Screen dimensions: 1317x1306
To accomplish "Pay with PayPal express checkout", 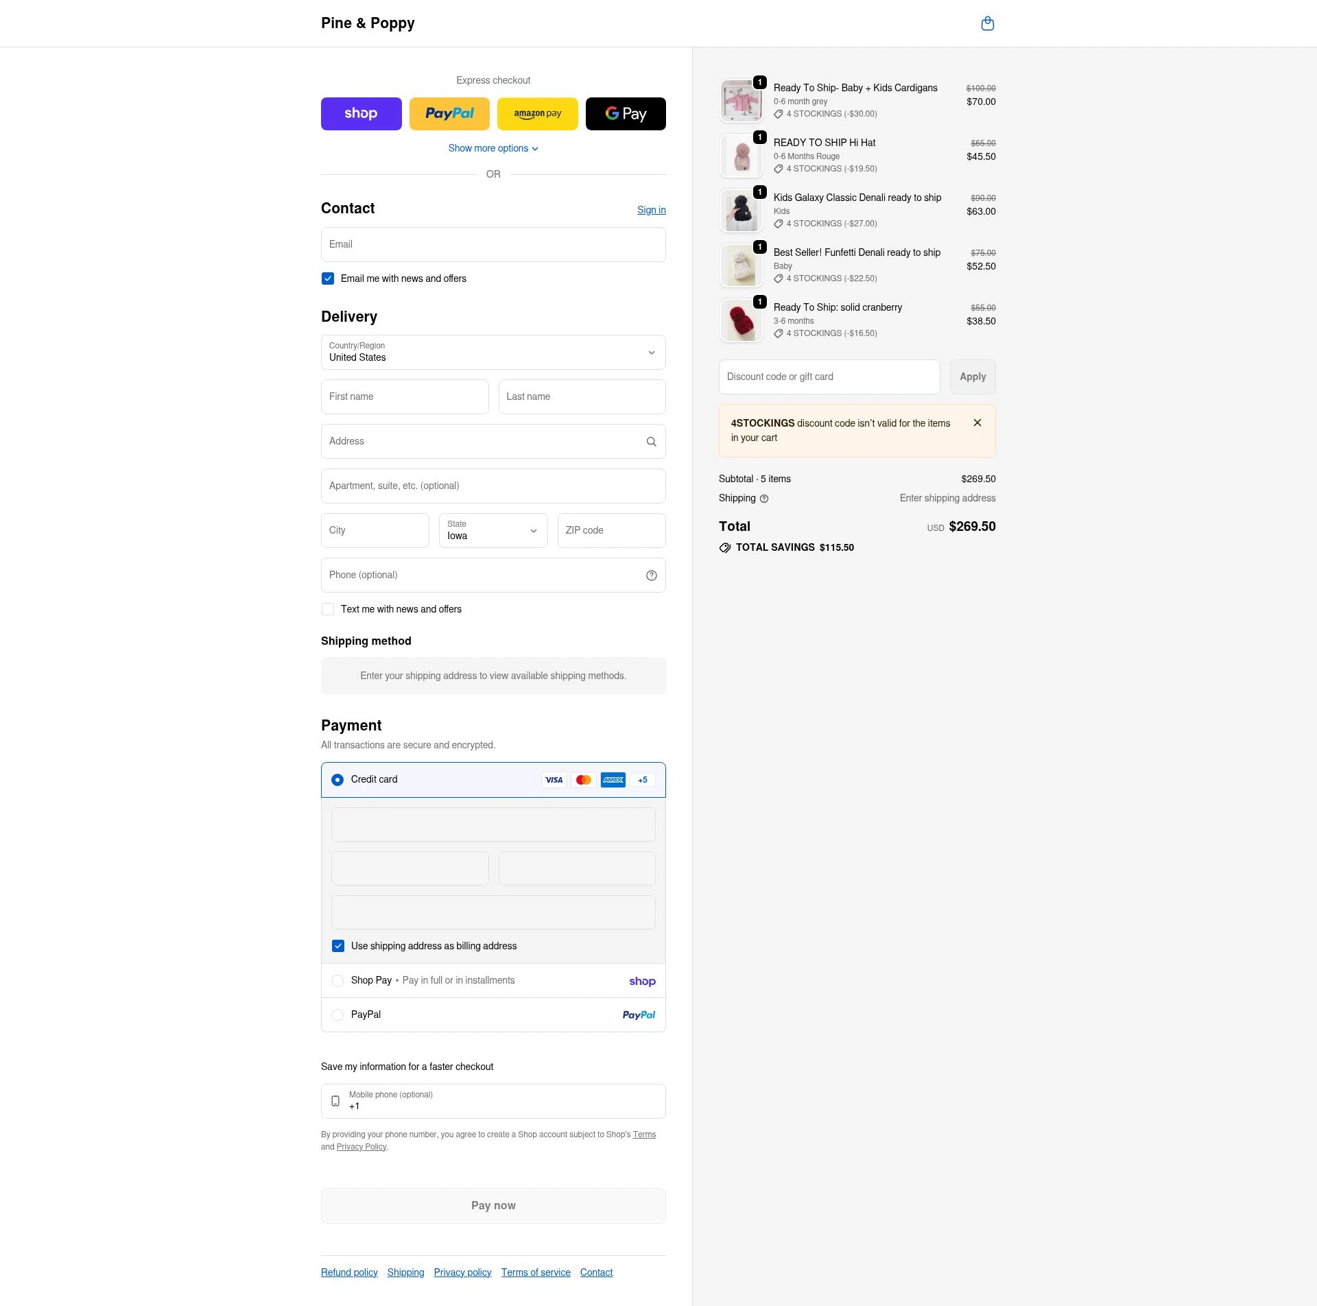I will 449,113.
